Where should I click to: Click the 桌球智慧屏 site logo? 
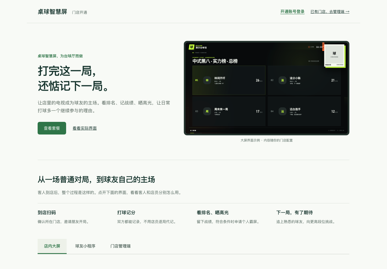[52, 12]
